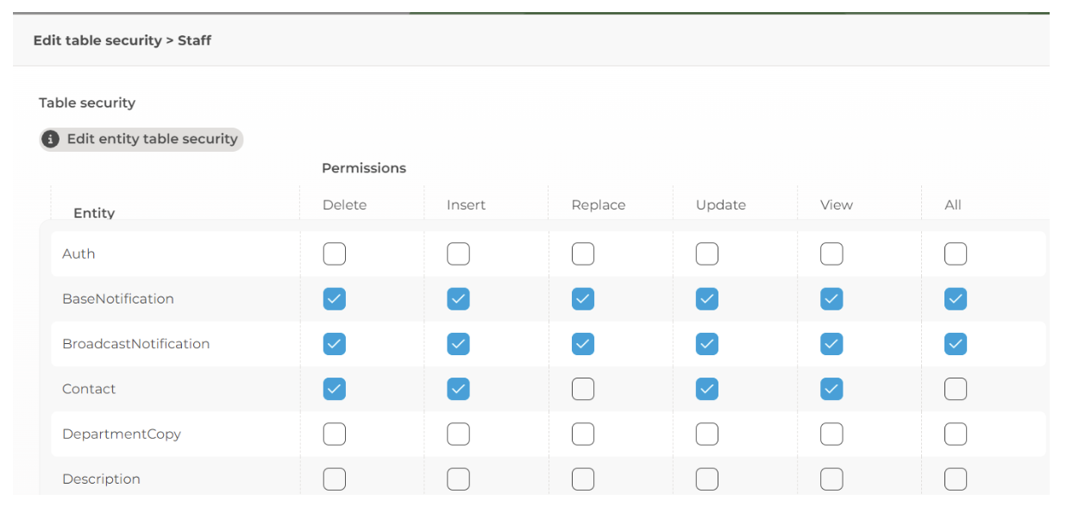Enable Delete permission for Description

[x=335, y=478]
